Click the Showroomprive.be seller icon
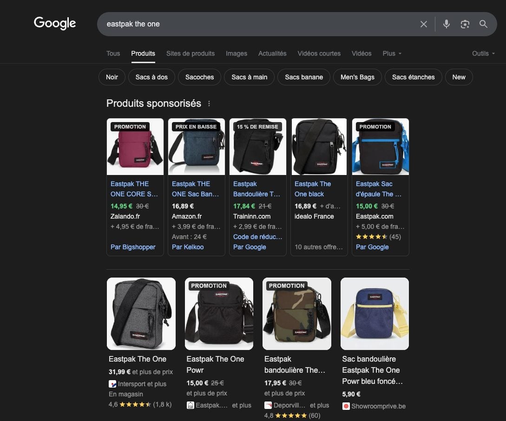506x421 pixels. (x=346, y=406)
